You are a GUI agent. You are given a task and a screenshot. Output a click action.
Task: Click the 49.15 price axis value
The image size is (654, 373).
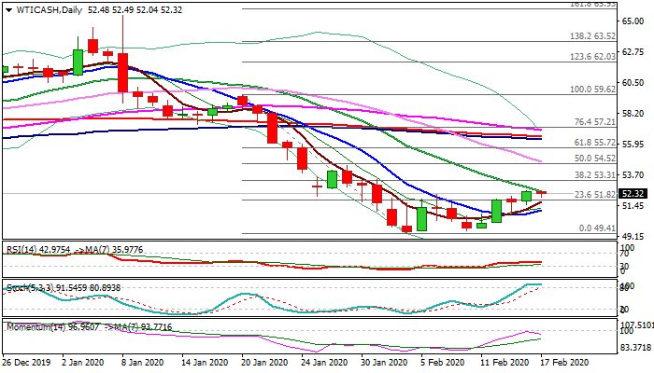[633, 237]
